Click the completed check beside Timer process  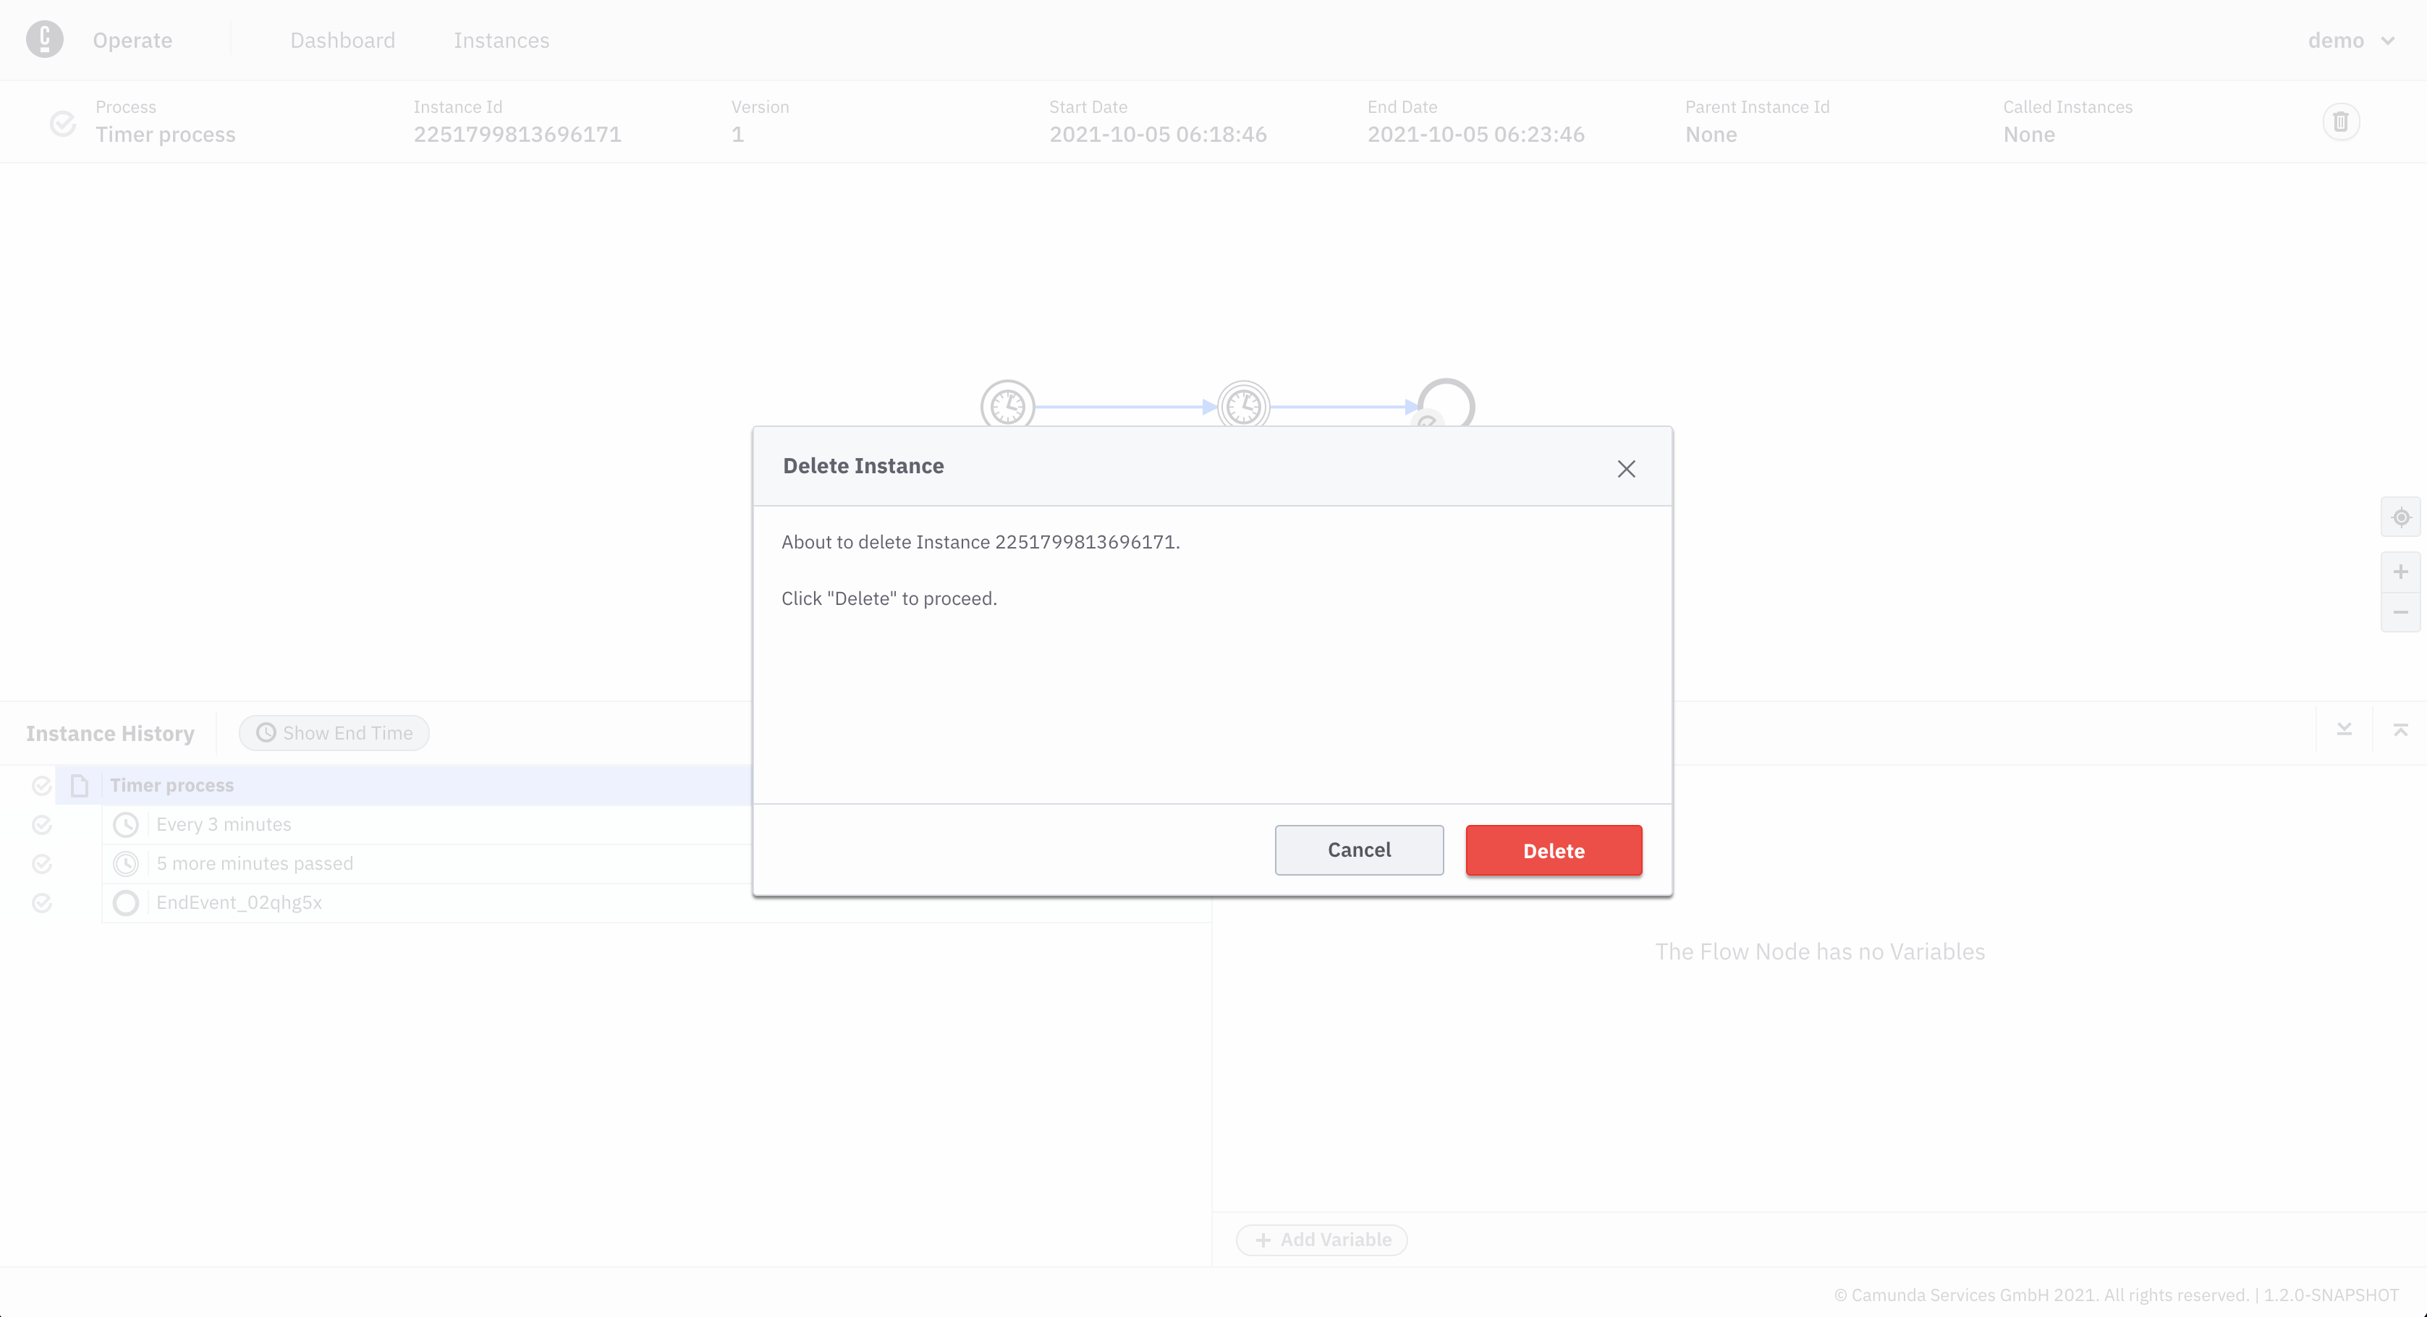point(41,784)
